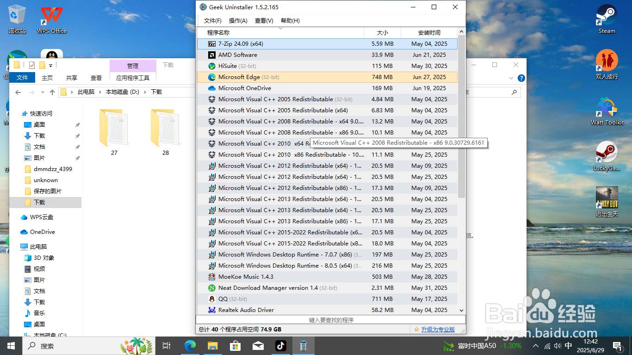The image size is (632, 355).
Task: Open the 查看(V) menu
Action: click(264, 21)
